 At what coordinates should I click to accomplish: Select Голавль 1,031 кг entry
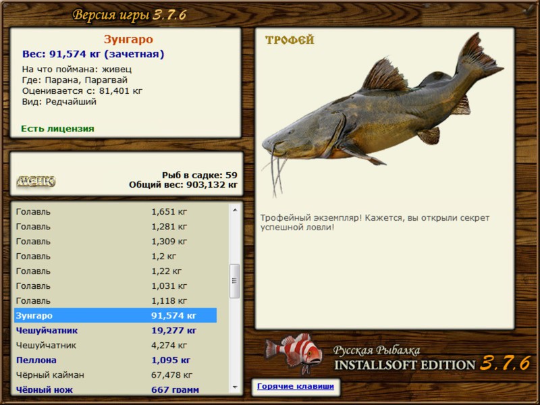click(115, 286)
